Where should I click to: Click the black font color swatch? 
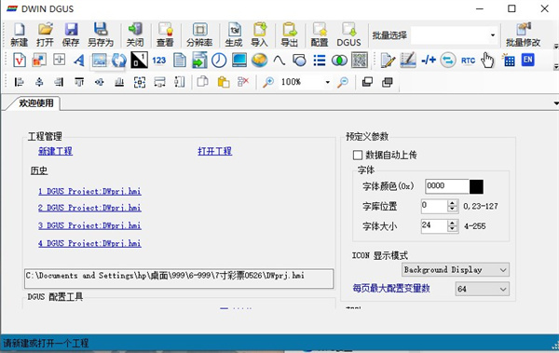[x=476, y=186]
